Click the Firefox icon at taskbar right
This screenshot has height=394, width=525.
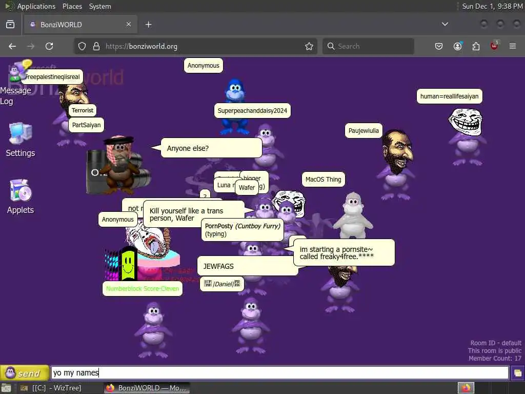[466, 388]
